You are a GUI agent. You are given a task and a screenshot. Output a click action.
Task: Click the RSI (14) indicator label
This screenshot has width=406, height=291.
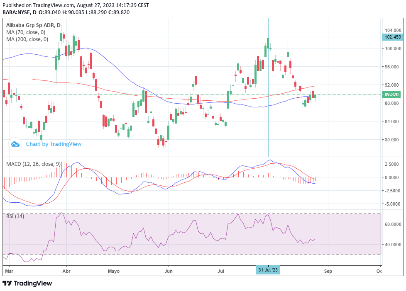pyautogui.click(x=15, y=216)
